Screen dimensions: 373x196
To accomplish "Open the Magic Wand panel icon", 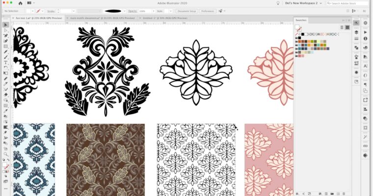I will tap(365, 137).
